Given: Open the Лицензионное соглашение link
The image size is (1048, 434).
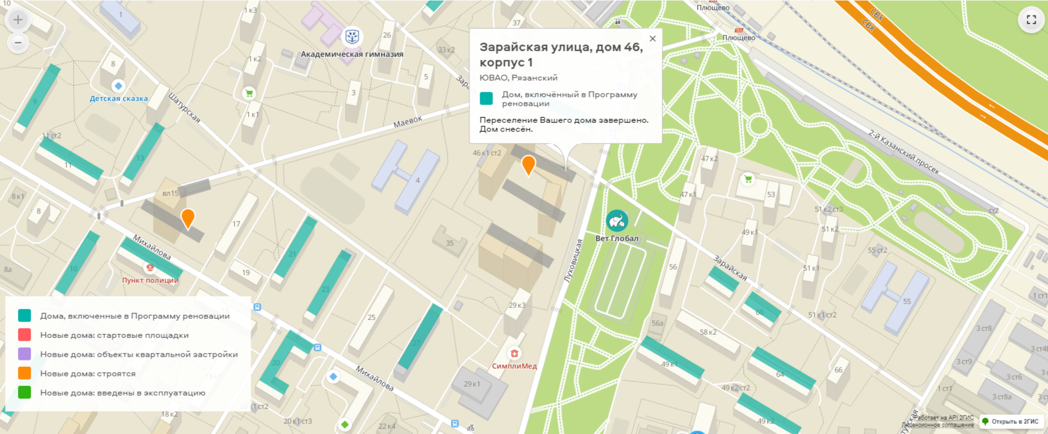Looking at the screenshot, I should (937, 424).
